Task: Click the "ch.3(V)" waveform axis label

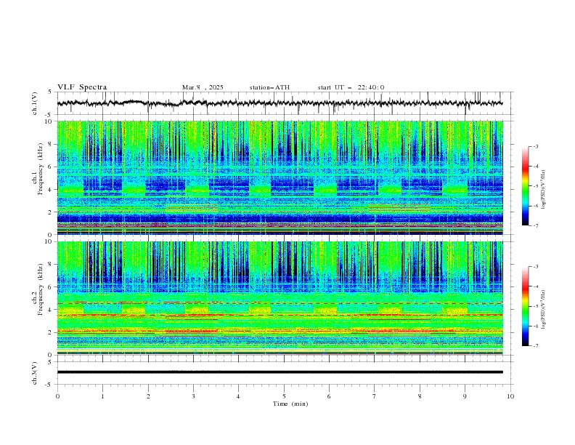Action: 35,373
